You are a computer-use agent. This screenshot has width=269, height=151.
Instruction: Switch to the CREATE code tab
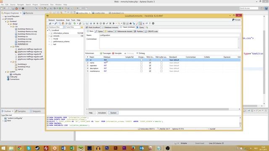coord(151,31)
